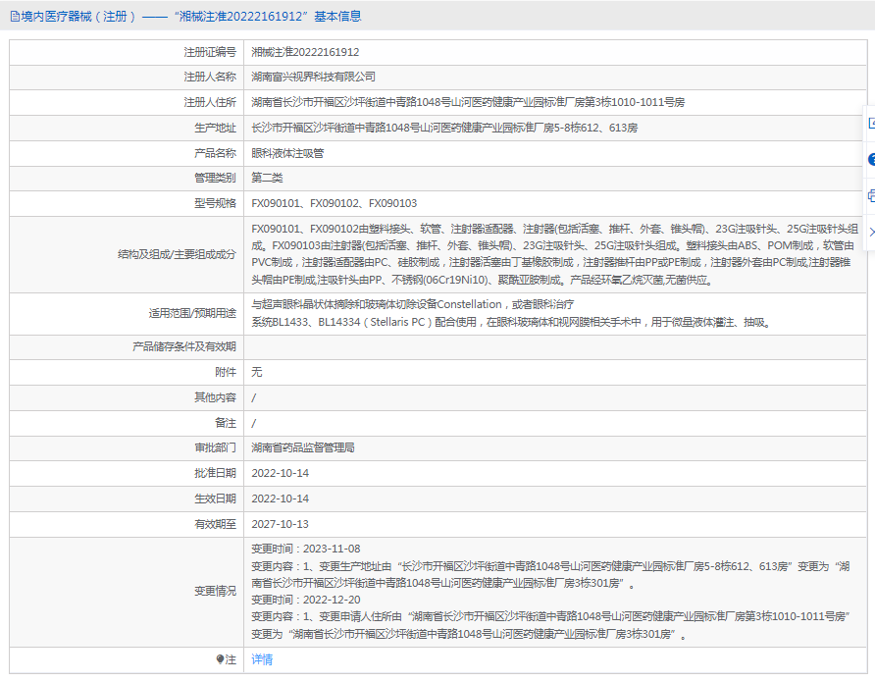This screenshot has height=682, width=875.
Task: Click the expiry date 2027-10-13
Action: point(281,525)
